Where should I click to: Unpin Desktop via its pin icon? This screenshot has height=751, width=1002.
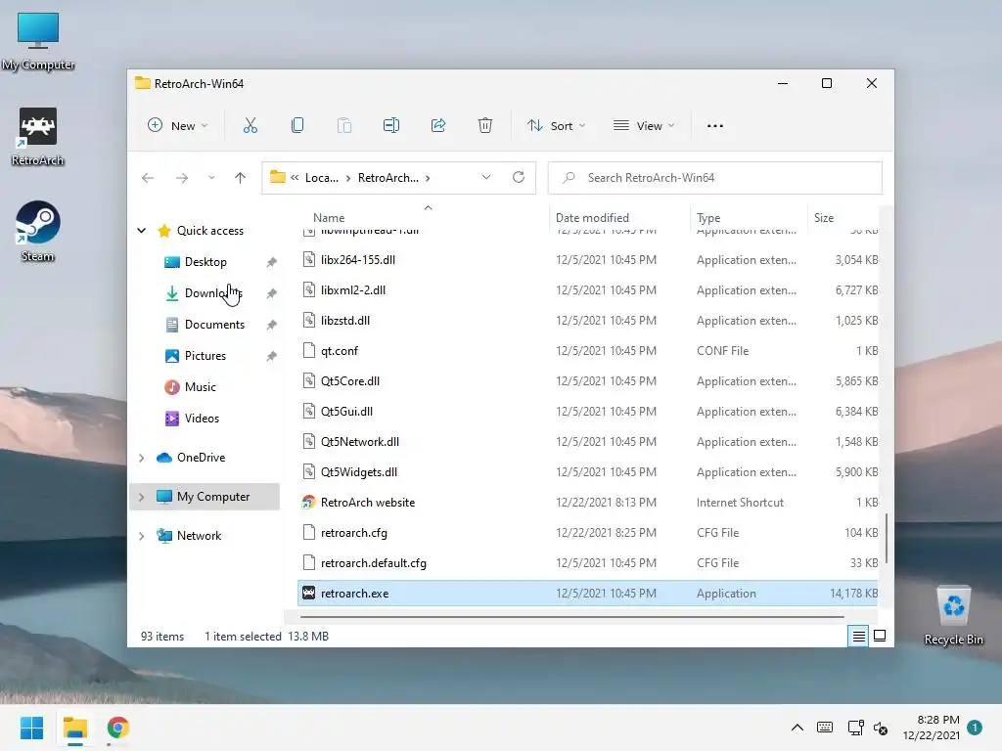click(272, 262)
